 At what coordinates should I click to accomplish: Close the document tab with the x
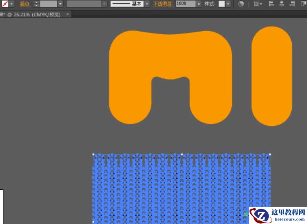[x=68, y=14]
